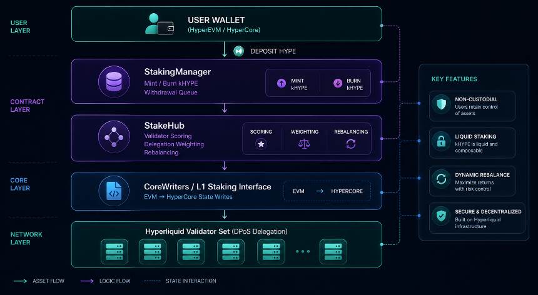The image size is (538, 295).
Task: Select the USER WALLET title
Action: coord(216,20)
